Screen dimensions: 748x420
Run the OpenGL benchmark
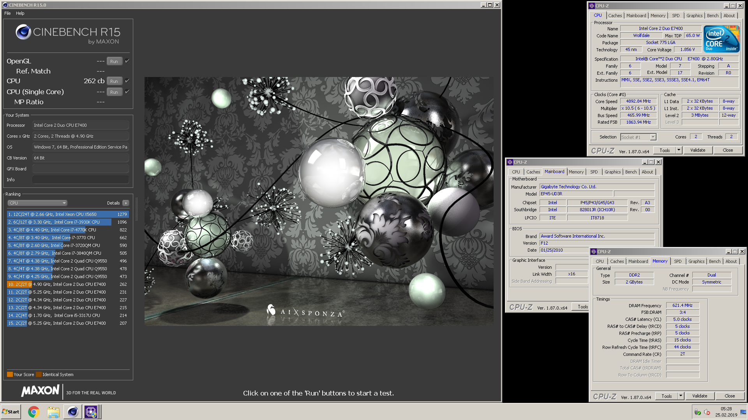point(114,61)
